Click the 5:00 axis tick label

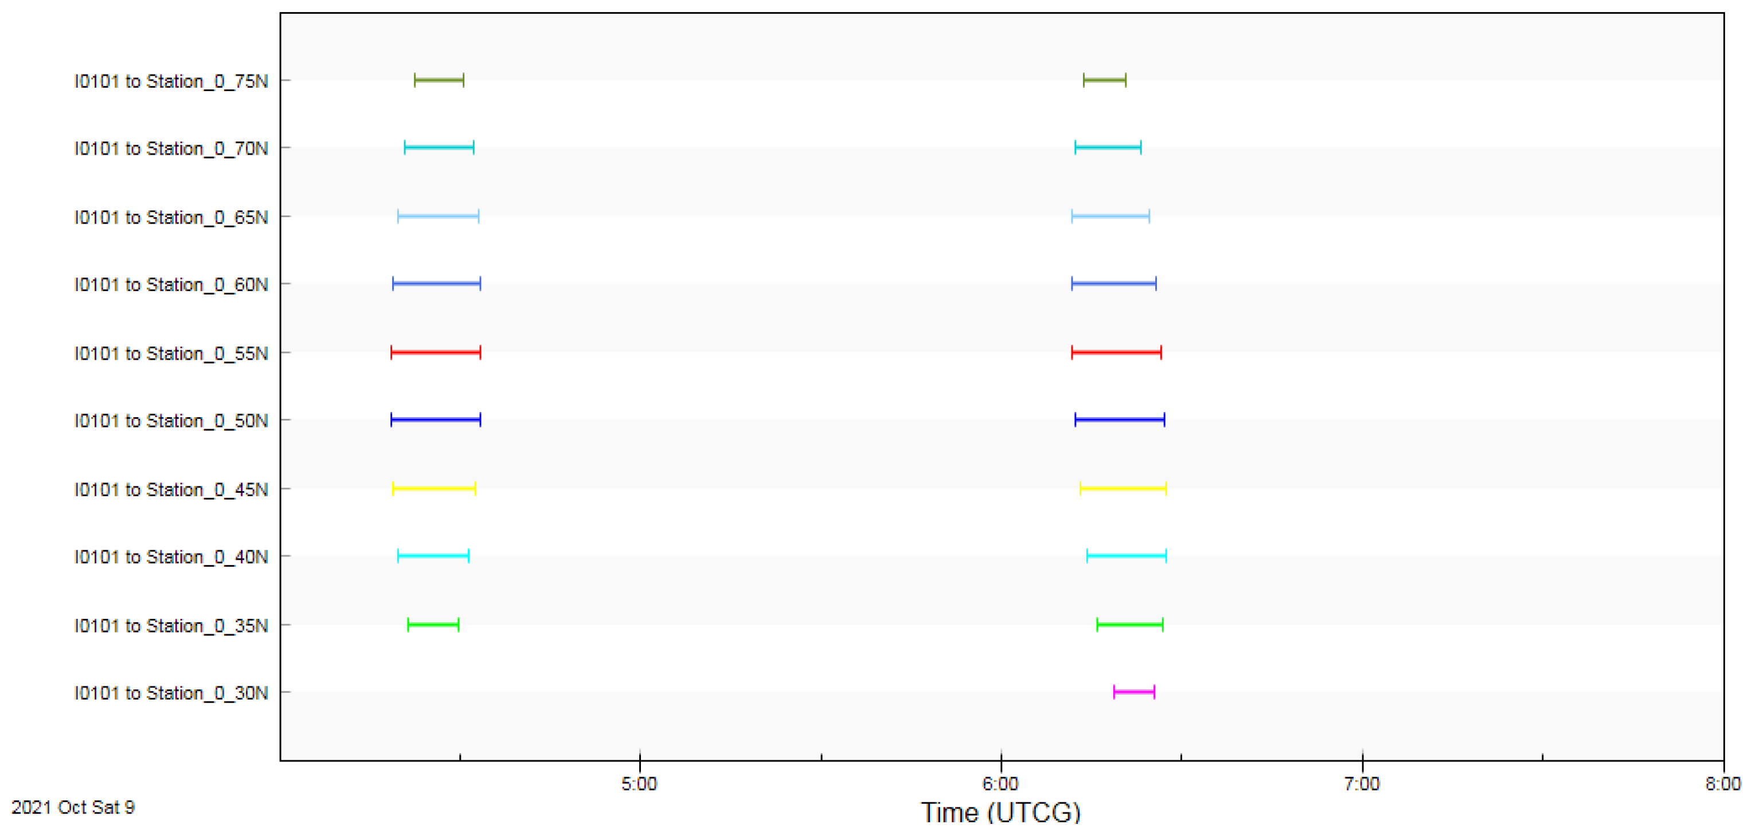pyautogui.click(x=639, y=784)
